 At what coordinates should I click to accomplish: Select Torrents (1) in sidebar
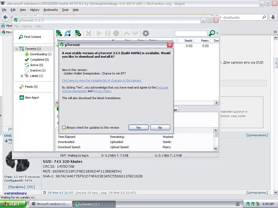click(x=33, y=49)
